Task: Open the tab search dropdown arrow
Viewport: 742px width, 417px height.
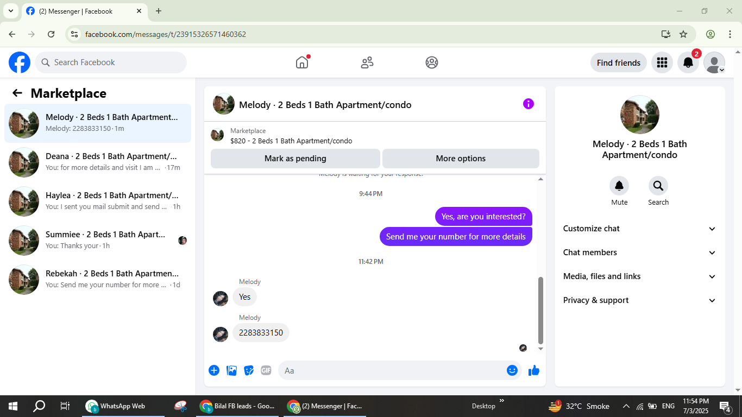Action: point(10,11)
